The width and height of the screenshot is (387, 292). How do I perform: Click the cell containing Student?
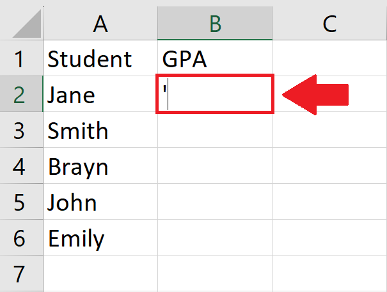[100, 58]
